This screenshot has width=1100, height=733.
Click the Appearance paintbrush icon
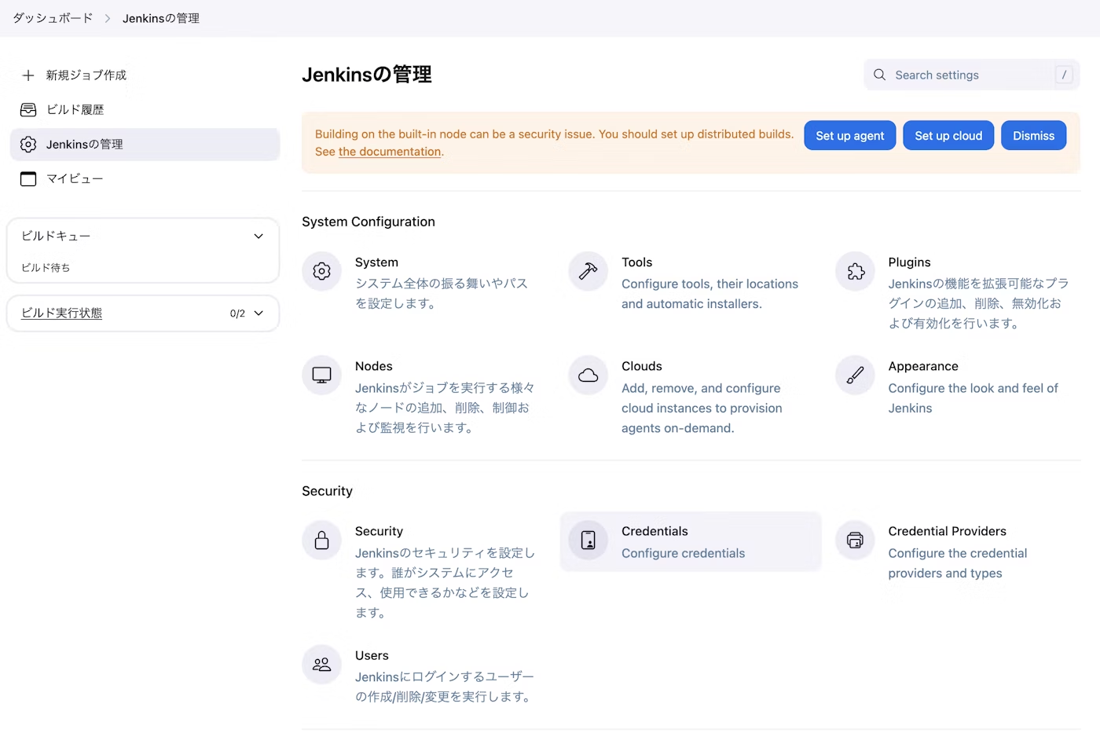click(x=856, y=376)
